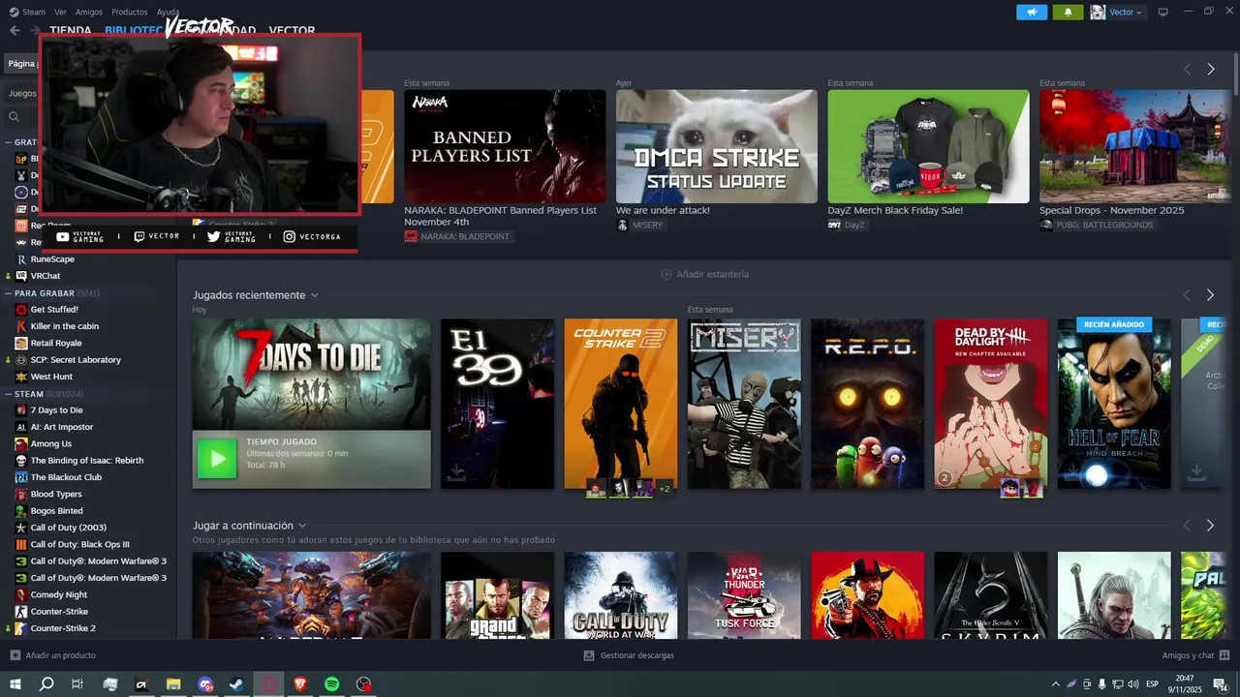1240x697 pixels.
Task: Open the Ver menu
Action: (60, 12)
